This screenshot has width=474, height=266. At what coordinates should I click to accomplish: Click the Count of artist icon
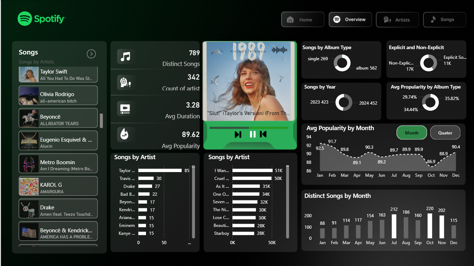tap(126, 83)
